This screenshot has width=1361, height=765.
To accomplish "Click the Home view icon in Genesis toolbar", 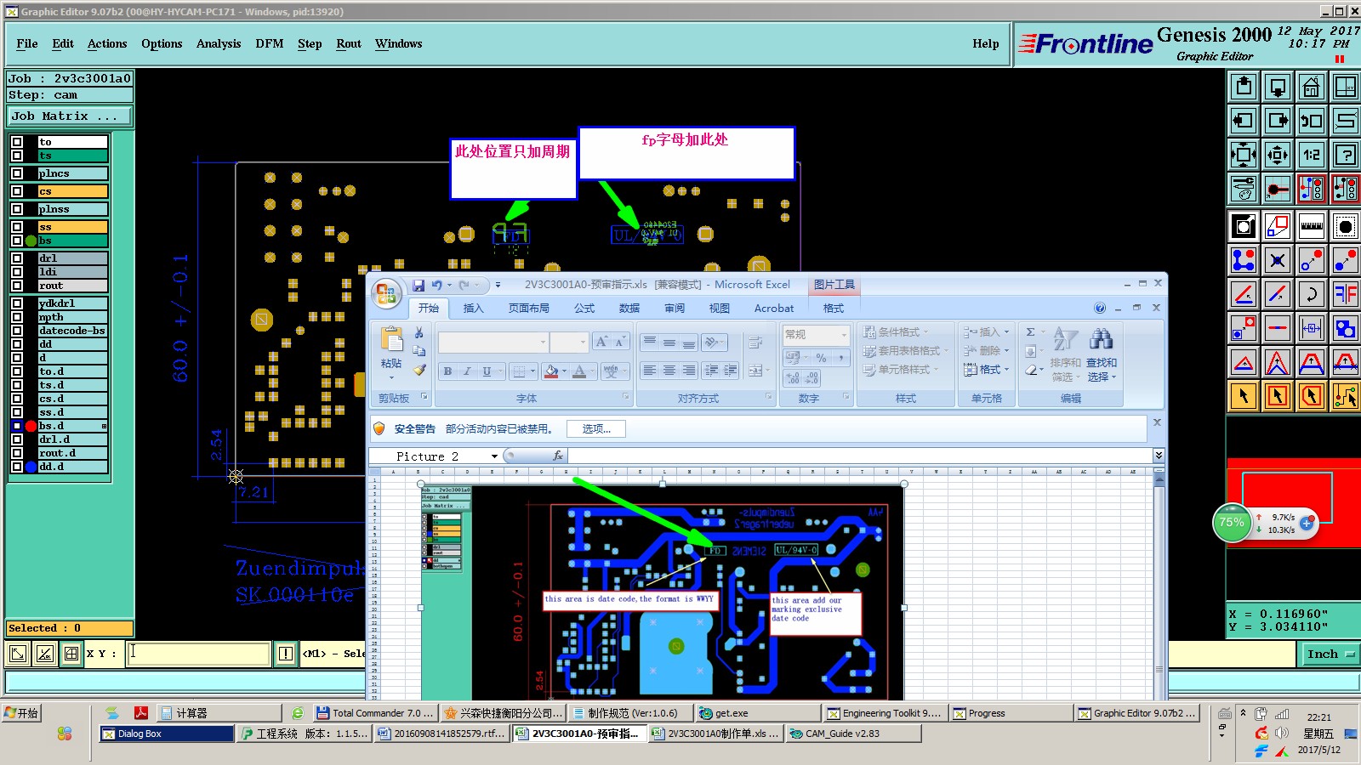I will [x=1311, y=87].
